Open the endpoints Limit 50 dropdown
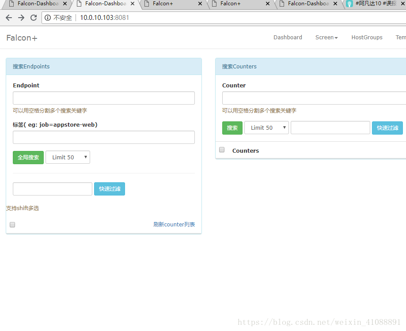The image size is (406, 331). tap(68, 157)
